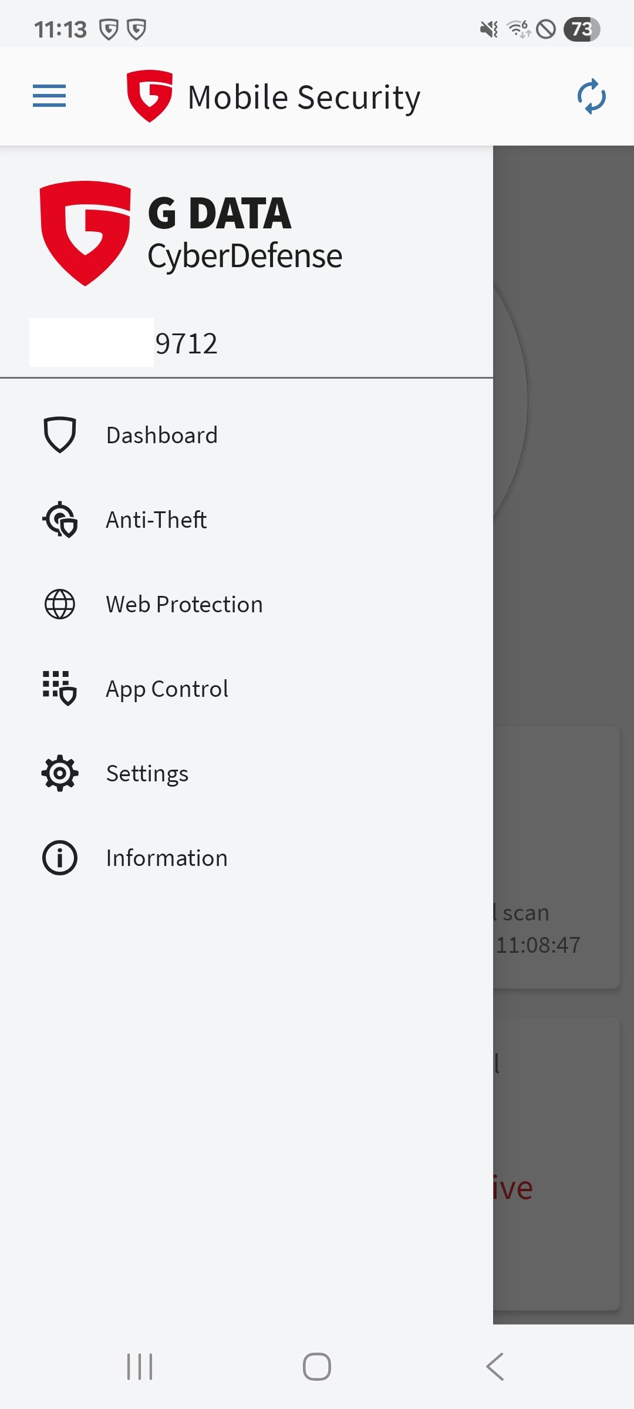Open the Dashboard menu item

click(162, 435)
